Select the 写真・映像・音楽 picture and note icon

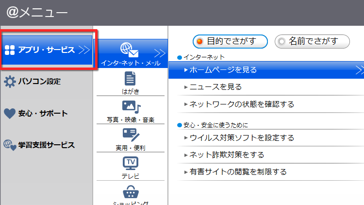click(131, 107)
